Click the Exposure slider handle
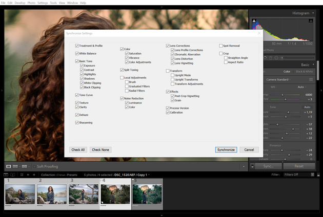Screen dimensions: 323x217 (x=288, y=112)
